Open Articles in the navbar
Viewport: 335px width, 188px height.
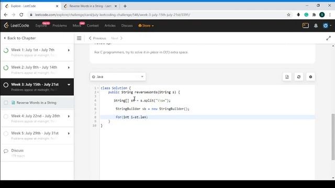(x=110, y=26)
